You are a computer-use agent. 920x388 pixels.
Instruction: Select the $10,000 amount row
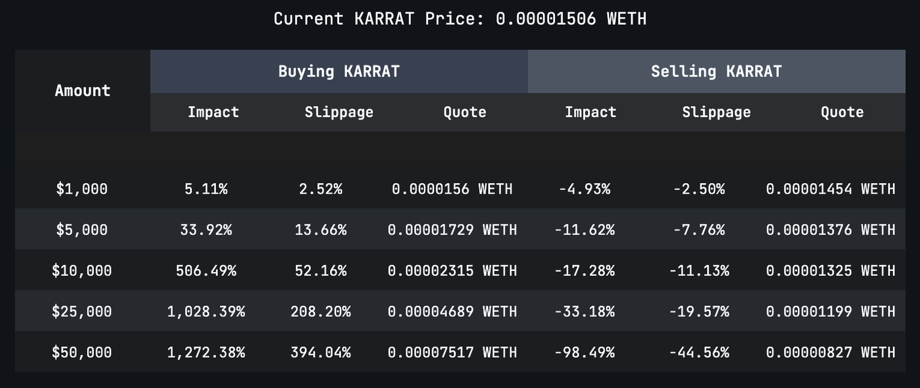coord(82,270)
